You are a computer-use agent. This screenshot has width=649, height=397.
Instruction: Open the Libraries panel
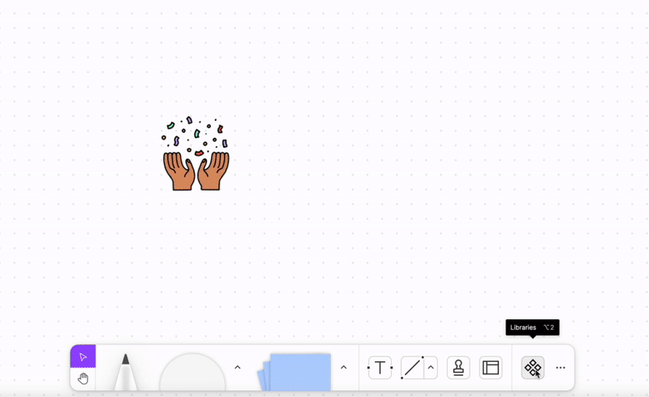pos(533,368)
